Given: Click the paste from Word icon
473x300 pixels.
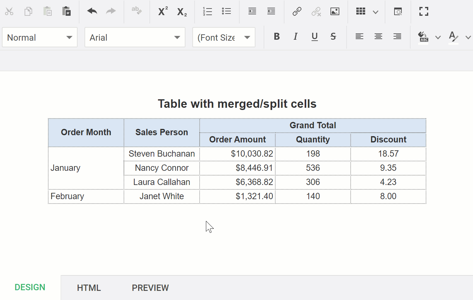Looking at the screenshot, I should click(67, 12).
